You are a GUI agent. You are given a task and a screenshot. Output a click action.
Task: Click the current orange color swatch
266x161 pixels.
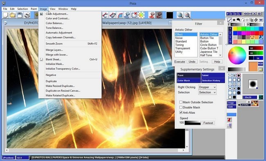coord(253,66)
